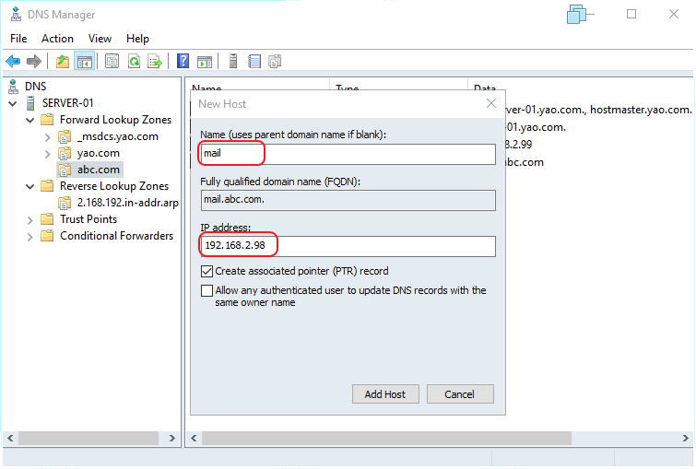The width and height of the screenshot is (696, 469).
Task: Maximize the DNS Manager window
Action: point(631,14)
